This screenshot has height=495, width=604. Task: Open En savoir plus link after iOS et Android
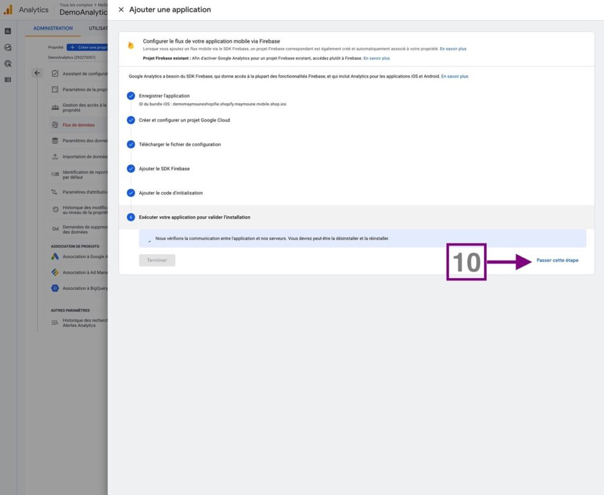point(455,77)
